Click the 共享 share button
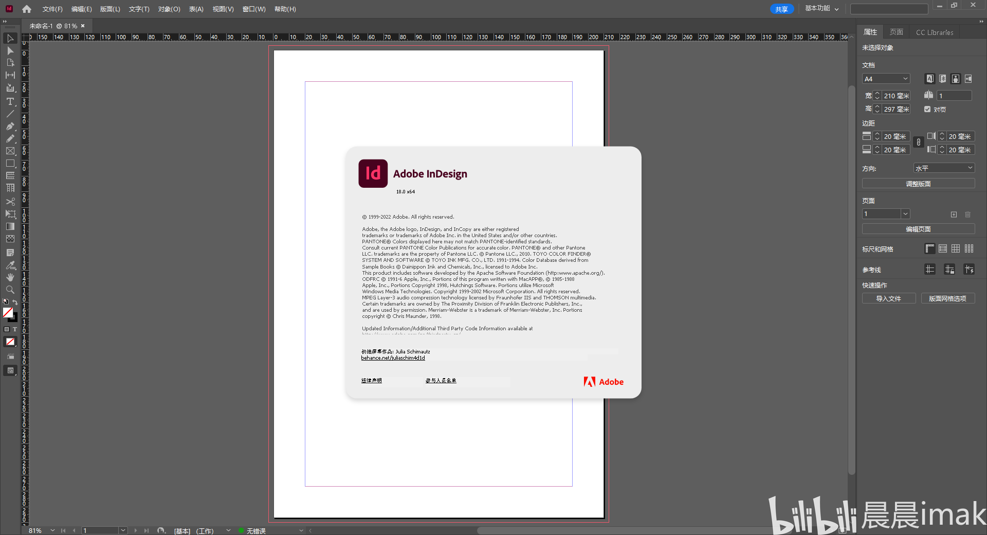987x535 pixels. click(x=782, y=9)
